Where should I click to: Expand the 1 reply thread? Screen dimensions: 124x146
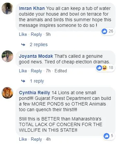[x=37, y=81]
